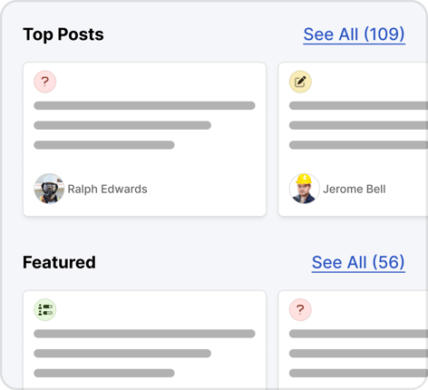
Task: Click shortest text line in Ralph Edwards' post
Action: pos(104,145)
